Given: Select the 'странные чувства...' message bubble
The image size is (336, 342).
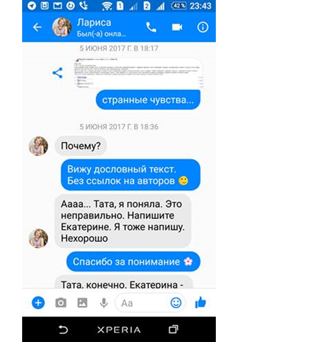Looking at the screenshot, I should tap(148, 100).
